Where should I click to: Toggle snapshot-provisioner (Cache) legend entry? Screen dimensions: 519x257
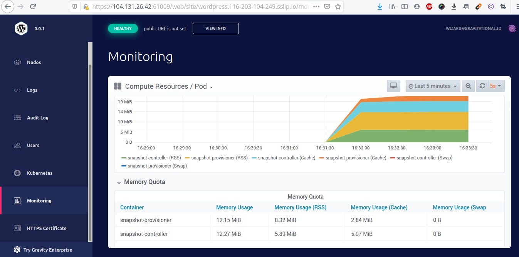click(352, 158)
